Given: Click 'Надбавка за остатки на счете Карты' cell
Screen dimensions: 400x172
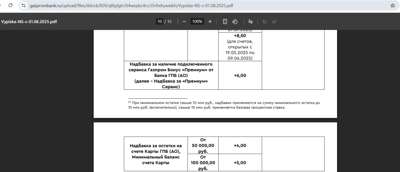Looking at the screenshot, I should [x=156, y=154].
